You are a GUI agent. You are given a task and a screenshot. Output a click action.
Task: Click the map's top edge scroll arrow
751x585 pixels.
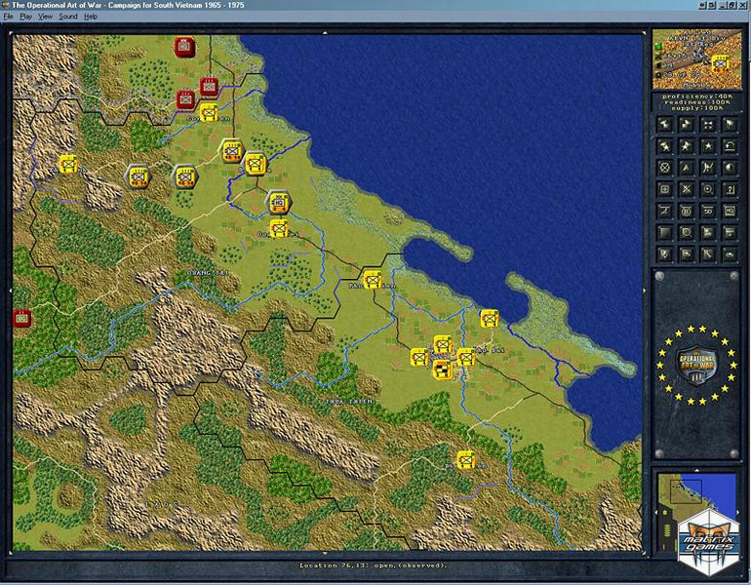(x=325, y=33)
